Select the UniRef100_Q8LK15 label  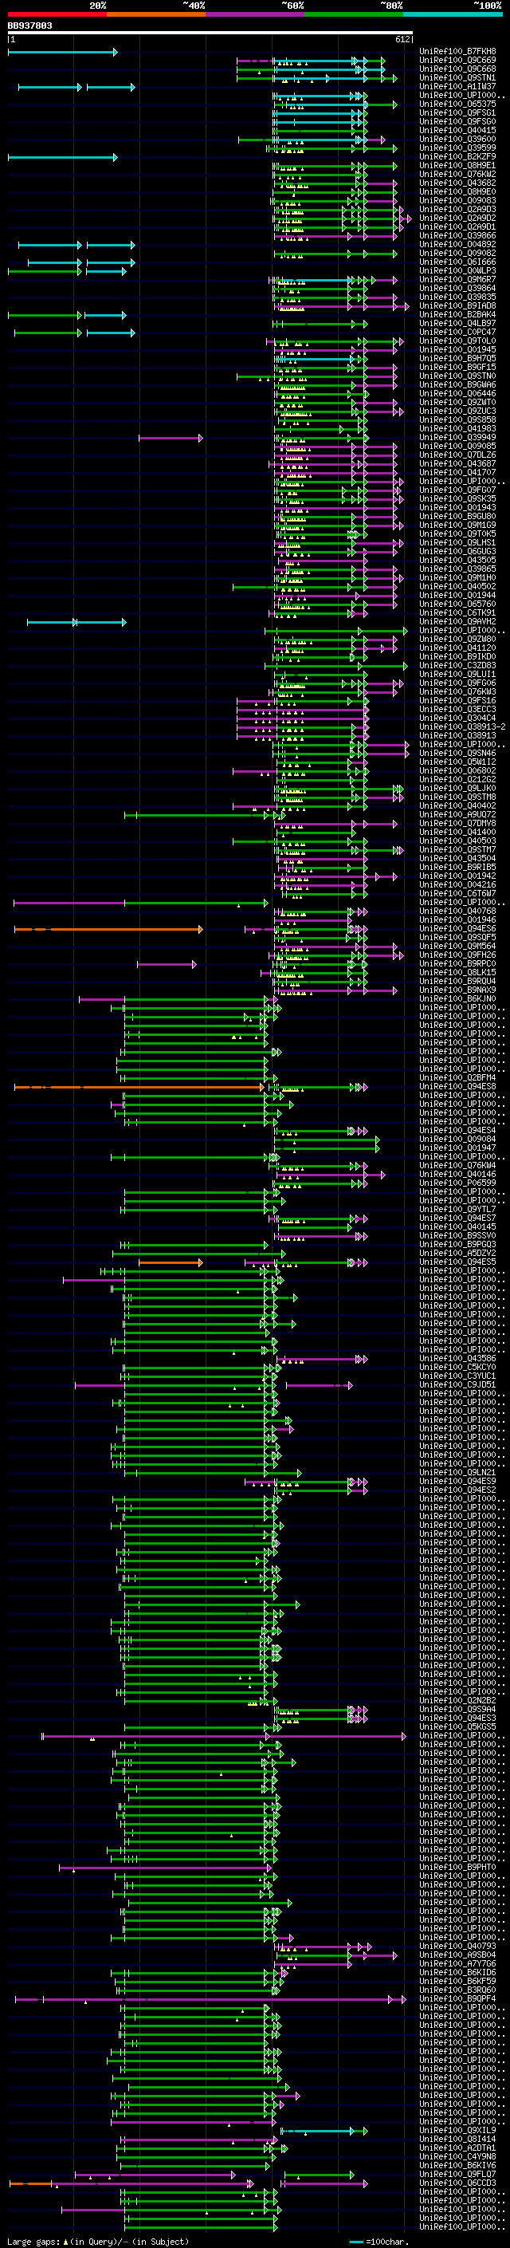tap(457, 972)
